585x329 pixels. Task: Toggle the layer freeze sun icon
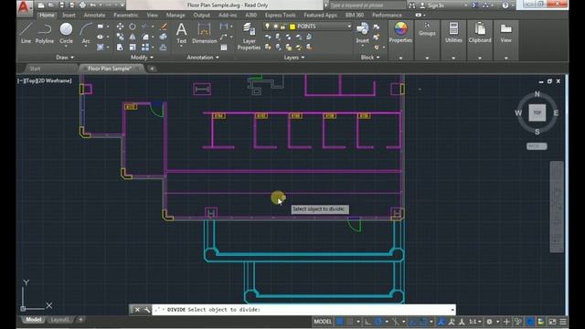click(x=275, y=27)
